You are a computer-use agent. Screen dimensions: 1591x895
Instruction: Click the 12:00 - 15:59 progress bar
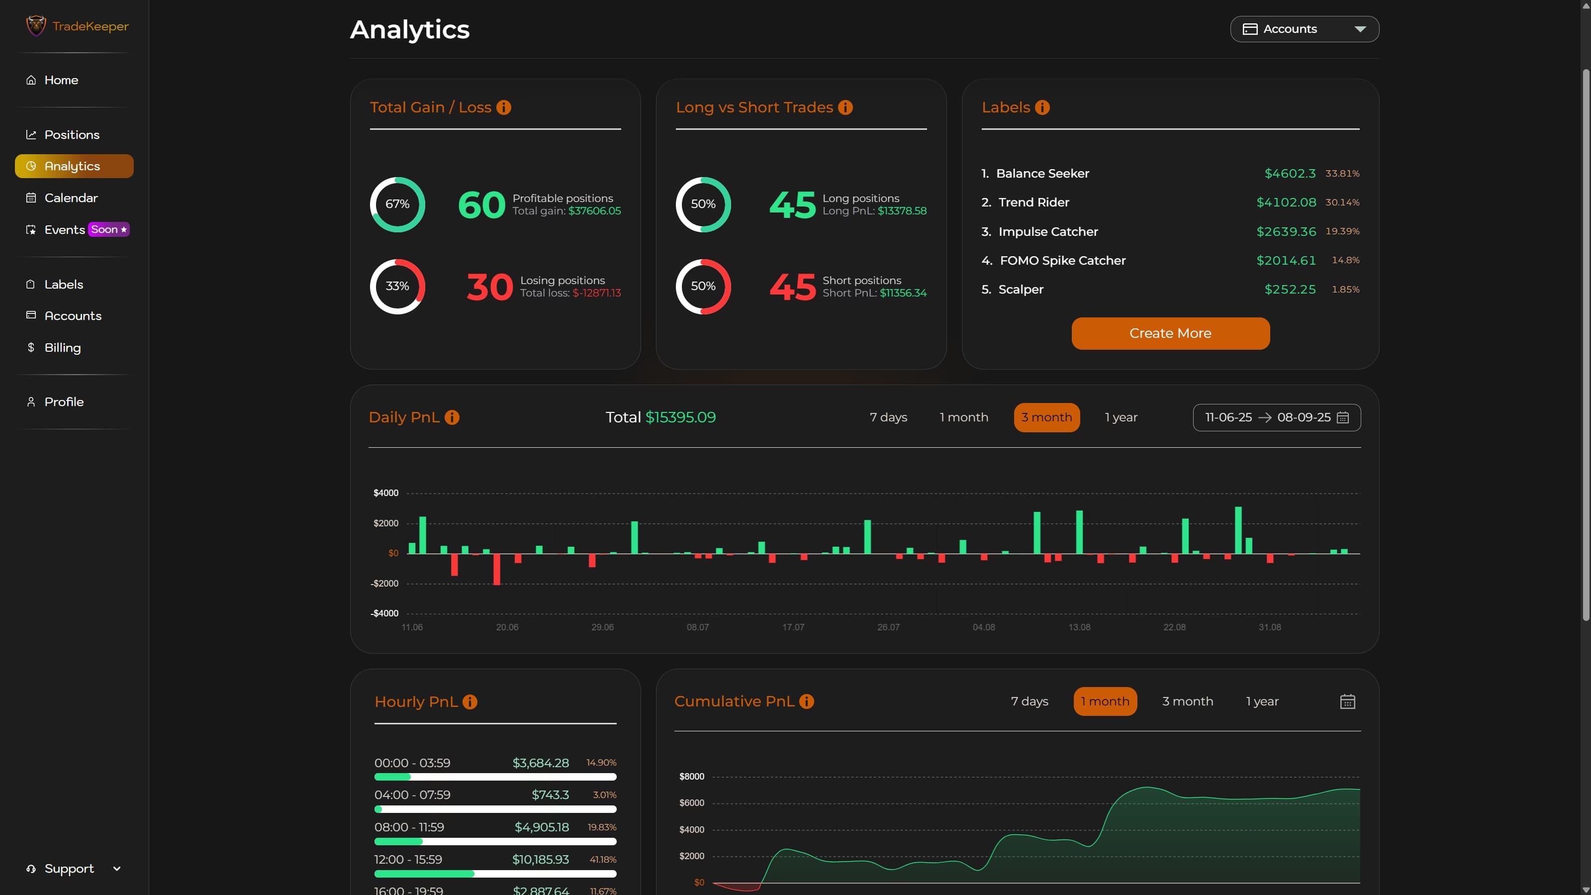(x=495, y=874)
